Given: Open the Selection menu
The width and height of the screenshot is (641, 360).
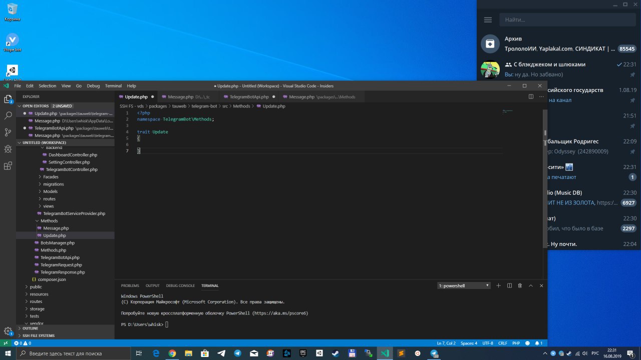Looking at the screenshot, I should tap(48, 86).
